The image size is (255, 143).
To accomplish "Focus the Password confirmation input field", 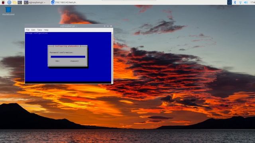I will tap(68, 57).
